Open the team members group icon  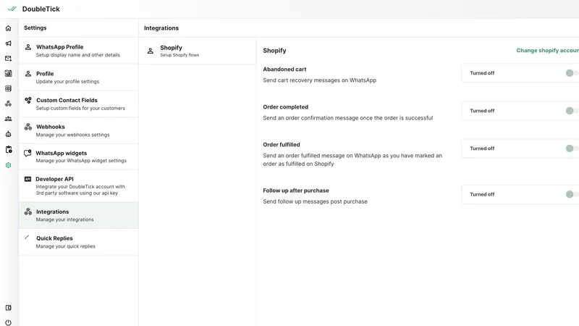[8, 119]
